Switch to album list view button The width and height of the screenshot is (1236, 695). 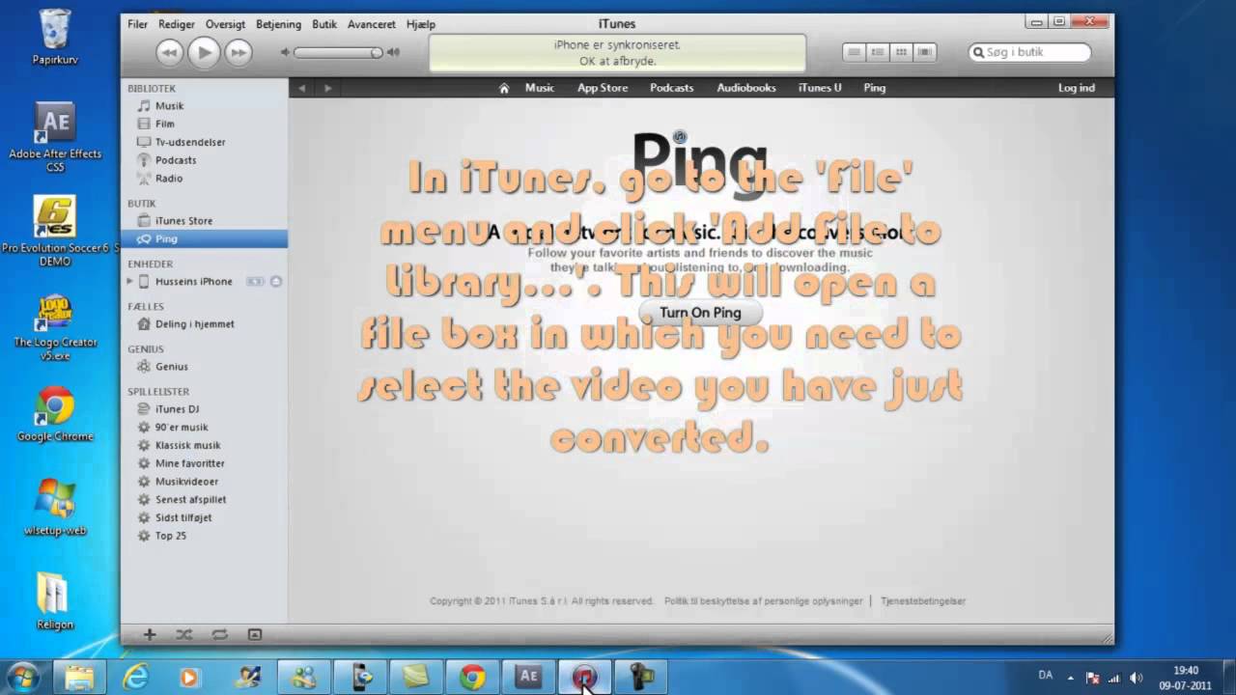pyautogui.click(x=877, y=52)
